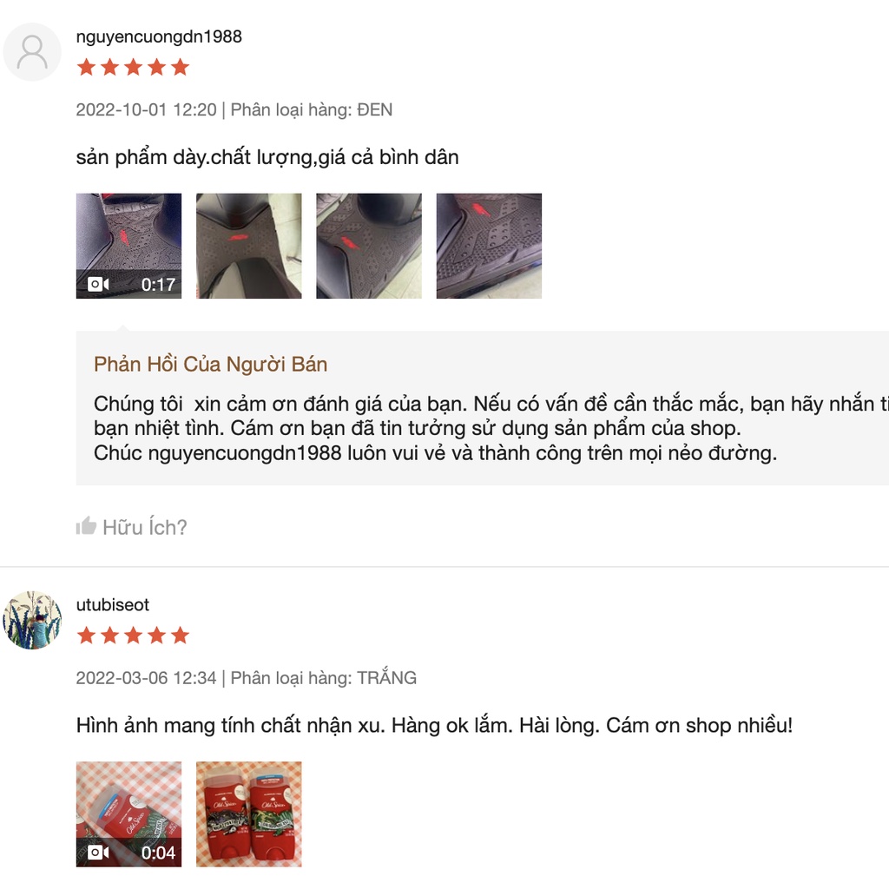
Task: Click the default avatar of nguyencuongdn1988
Action: pos(32,52)
